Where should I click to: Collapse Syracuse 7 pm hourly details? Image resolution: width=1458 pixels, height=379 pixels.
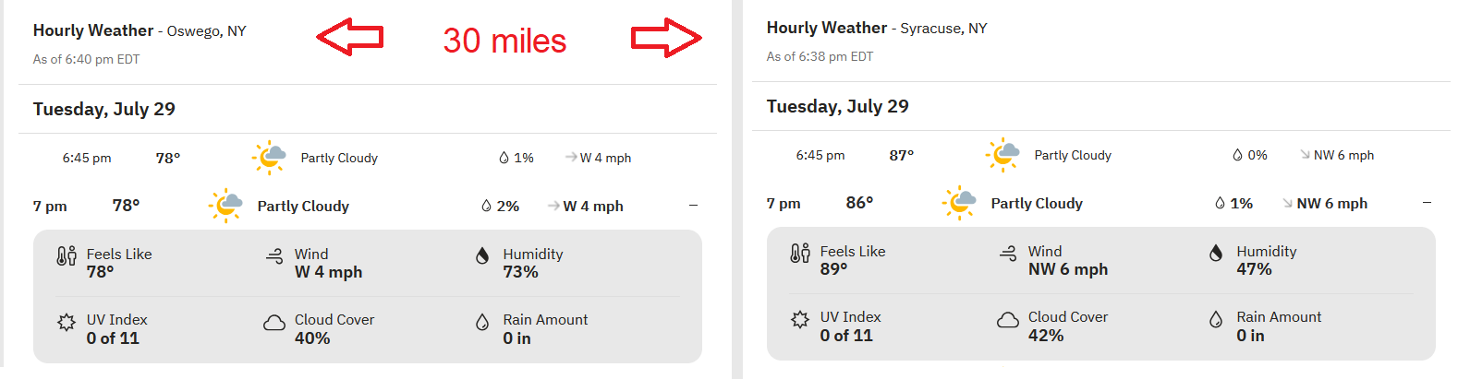point(1427,203)
